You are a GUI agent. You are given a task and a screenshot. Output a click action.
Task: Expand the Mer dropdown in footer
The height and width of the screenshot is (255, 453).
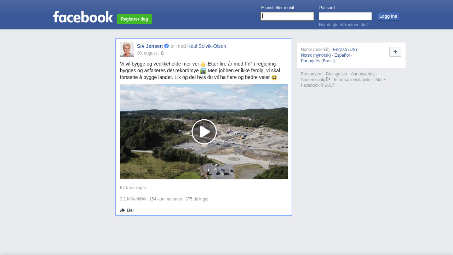[x=380, y=80]
